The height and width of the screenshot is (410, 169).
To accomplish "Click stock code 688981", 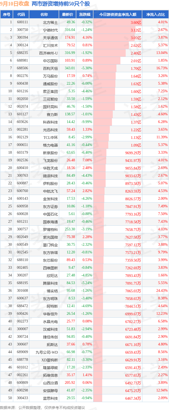I will (22, 61).
